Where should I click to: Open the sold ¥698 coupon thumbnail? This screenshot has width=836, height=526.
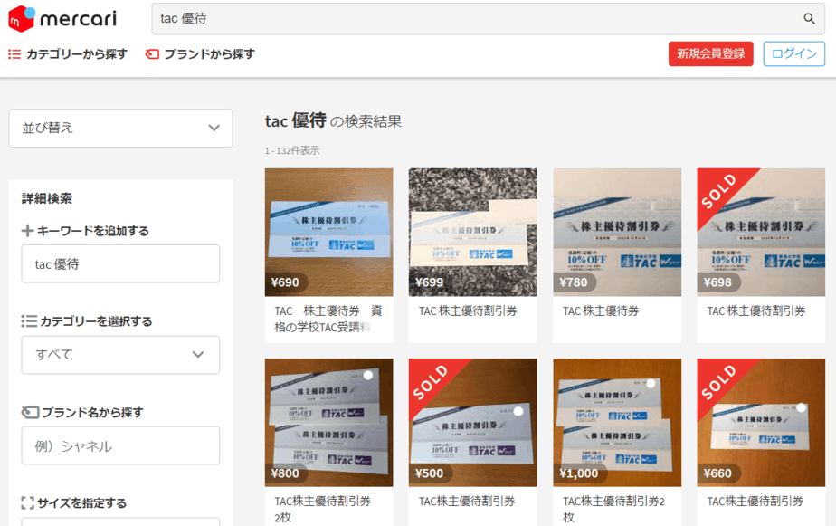[x=762, y=233]
